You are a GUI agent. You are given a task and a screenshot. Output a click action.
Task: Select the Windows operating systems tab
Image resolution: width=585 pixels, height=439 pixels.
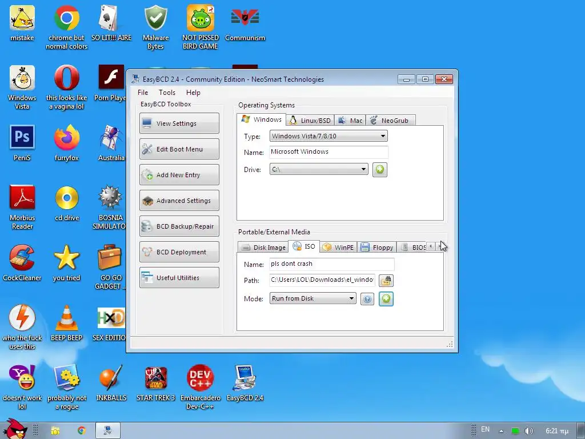click(x=262, y=119)
